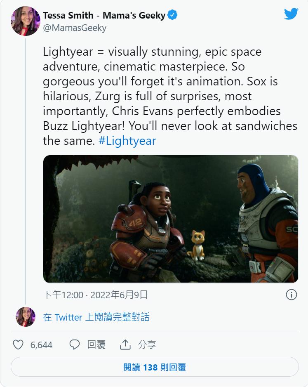Image resolution: width=308 pixels, height=387 pixels.
Task: Open the tweet info icon
Action: tap(291, 295)
